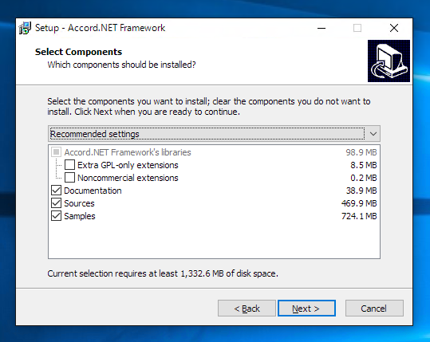The height and width of the screenshot is (342, 430).
Task: Click the '38.9 MB' size value
Action: pos(361,191)
